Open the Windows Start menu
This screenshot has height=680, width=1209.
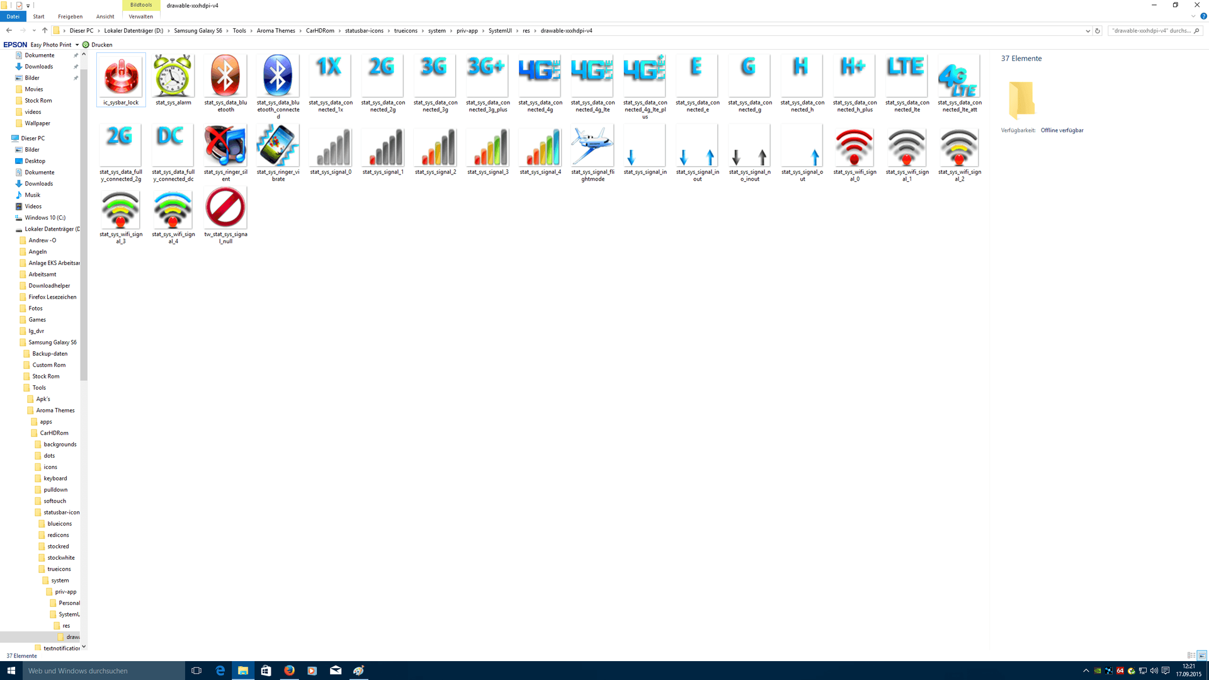click(11, 671)
